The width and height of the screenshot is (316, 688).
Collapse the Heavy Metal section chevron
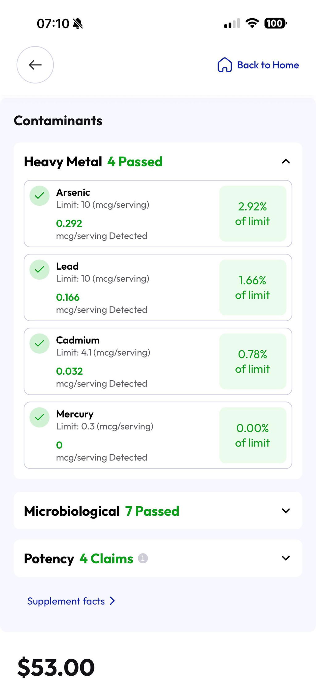[x=286, y=161]
